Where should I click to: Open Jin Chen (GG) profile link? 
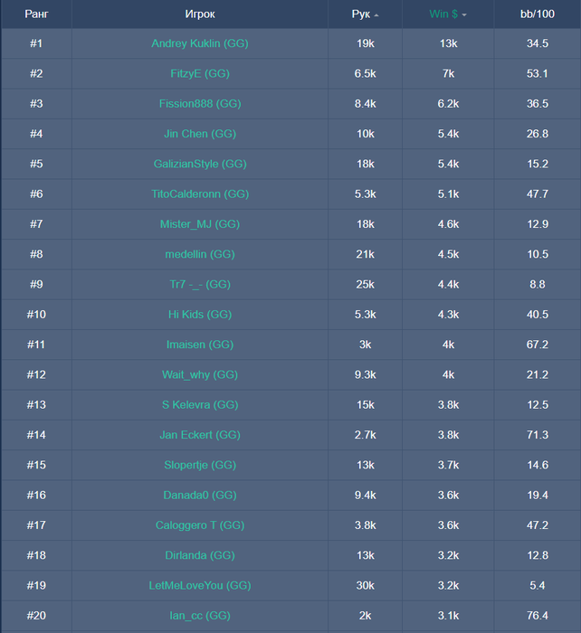coord(200,134)
